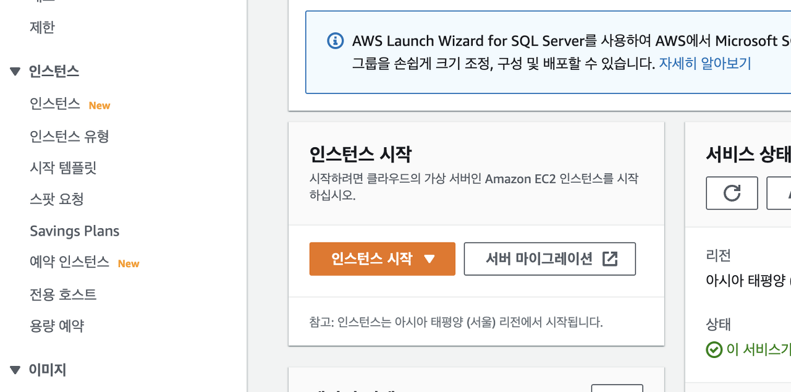This screenshot has width=791, height=392.
Task: Click the Seoul region note text
Action: [456, 322]
